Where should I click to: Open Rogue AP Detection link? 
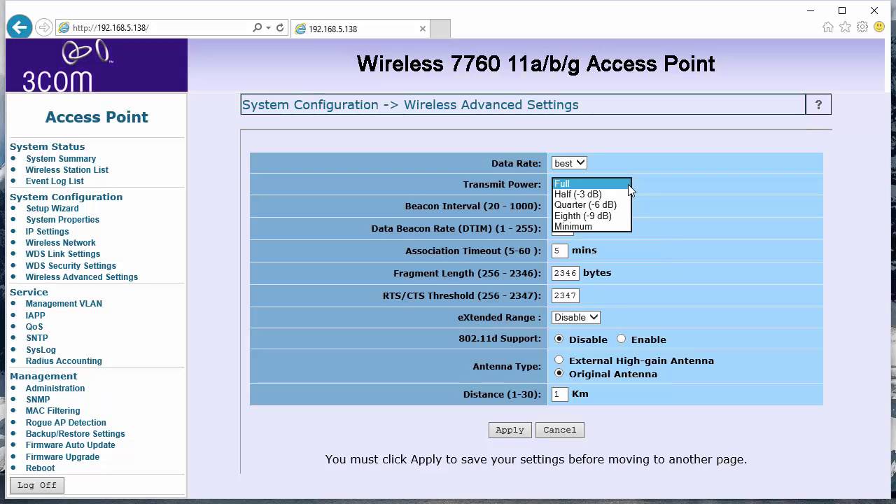[66, 423]
